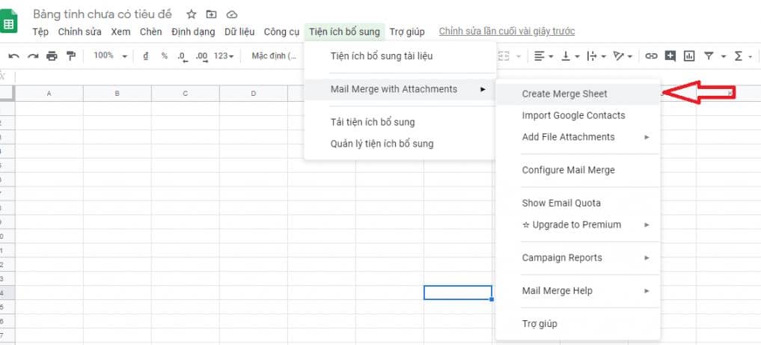The image size is (761, 345).
Task: Open the zoom 100% dropdown
Action: (110, 56)
